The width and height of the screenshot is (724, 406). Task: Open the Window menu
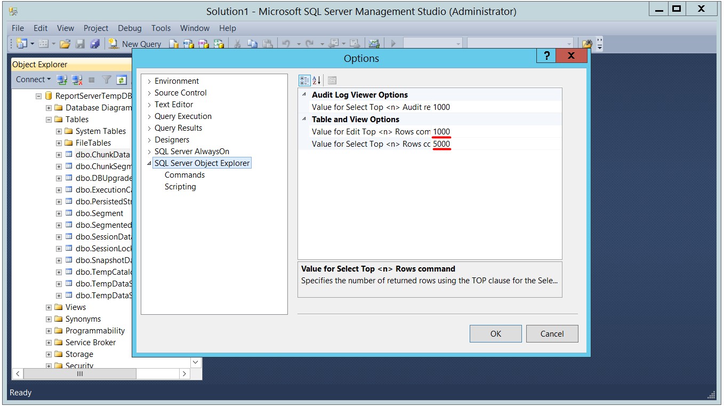click(195, 28)
